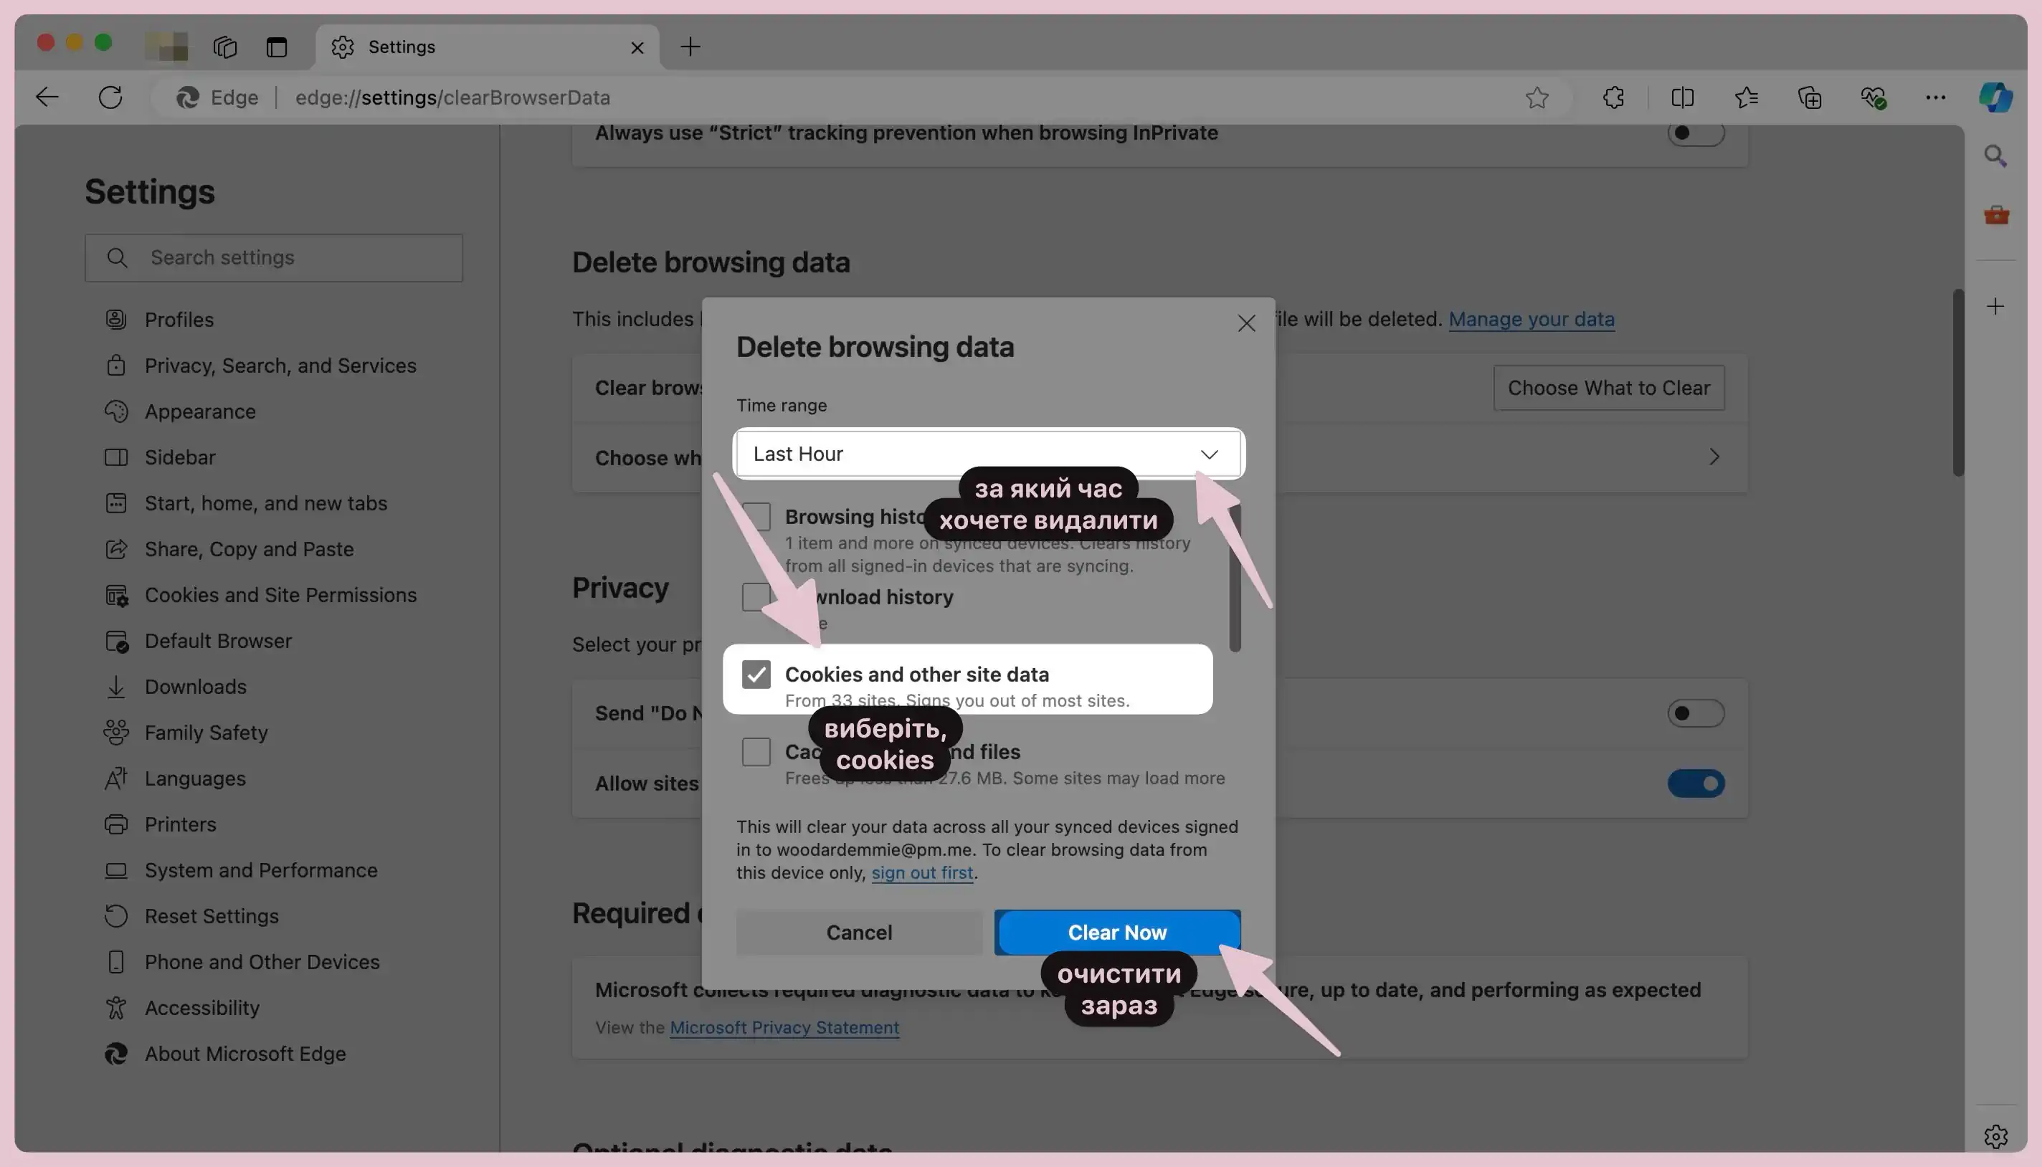Toggle Allow sites permission switch

tap(1696, 783)
